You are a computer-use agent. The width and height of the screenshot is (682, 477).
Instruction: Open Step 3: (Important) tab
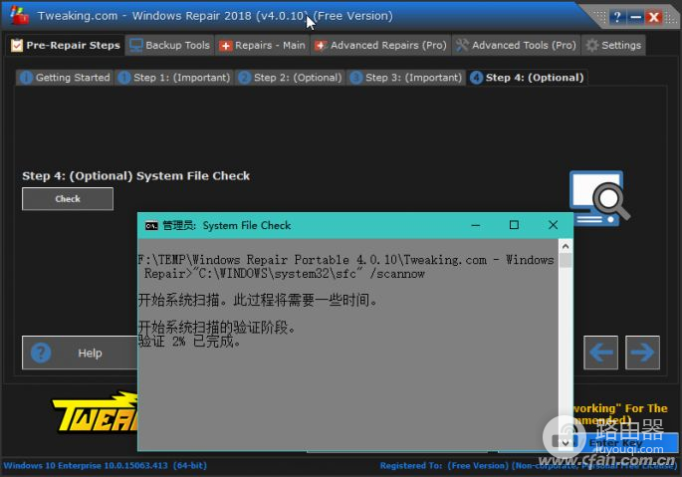406,77
